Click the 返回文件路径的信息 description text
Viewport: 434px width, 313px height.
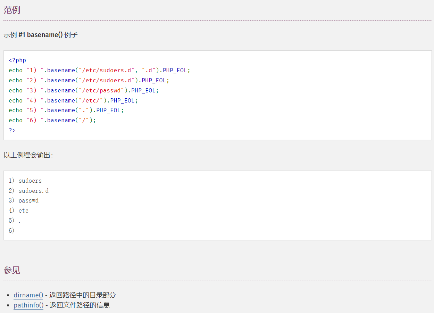pos(80,305)
